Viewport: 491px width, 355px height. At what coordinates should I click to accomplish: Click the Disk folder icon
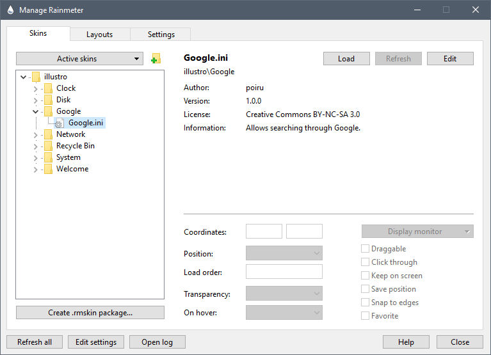(48, 100)
